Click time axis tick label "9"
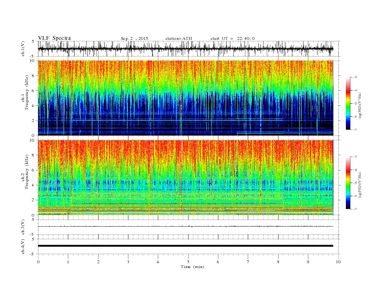Viewport: 381px width, 294px height. (x=308, y=262)
